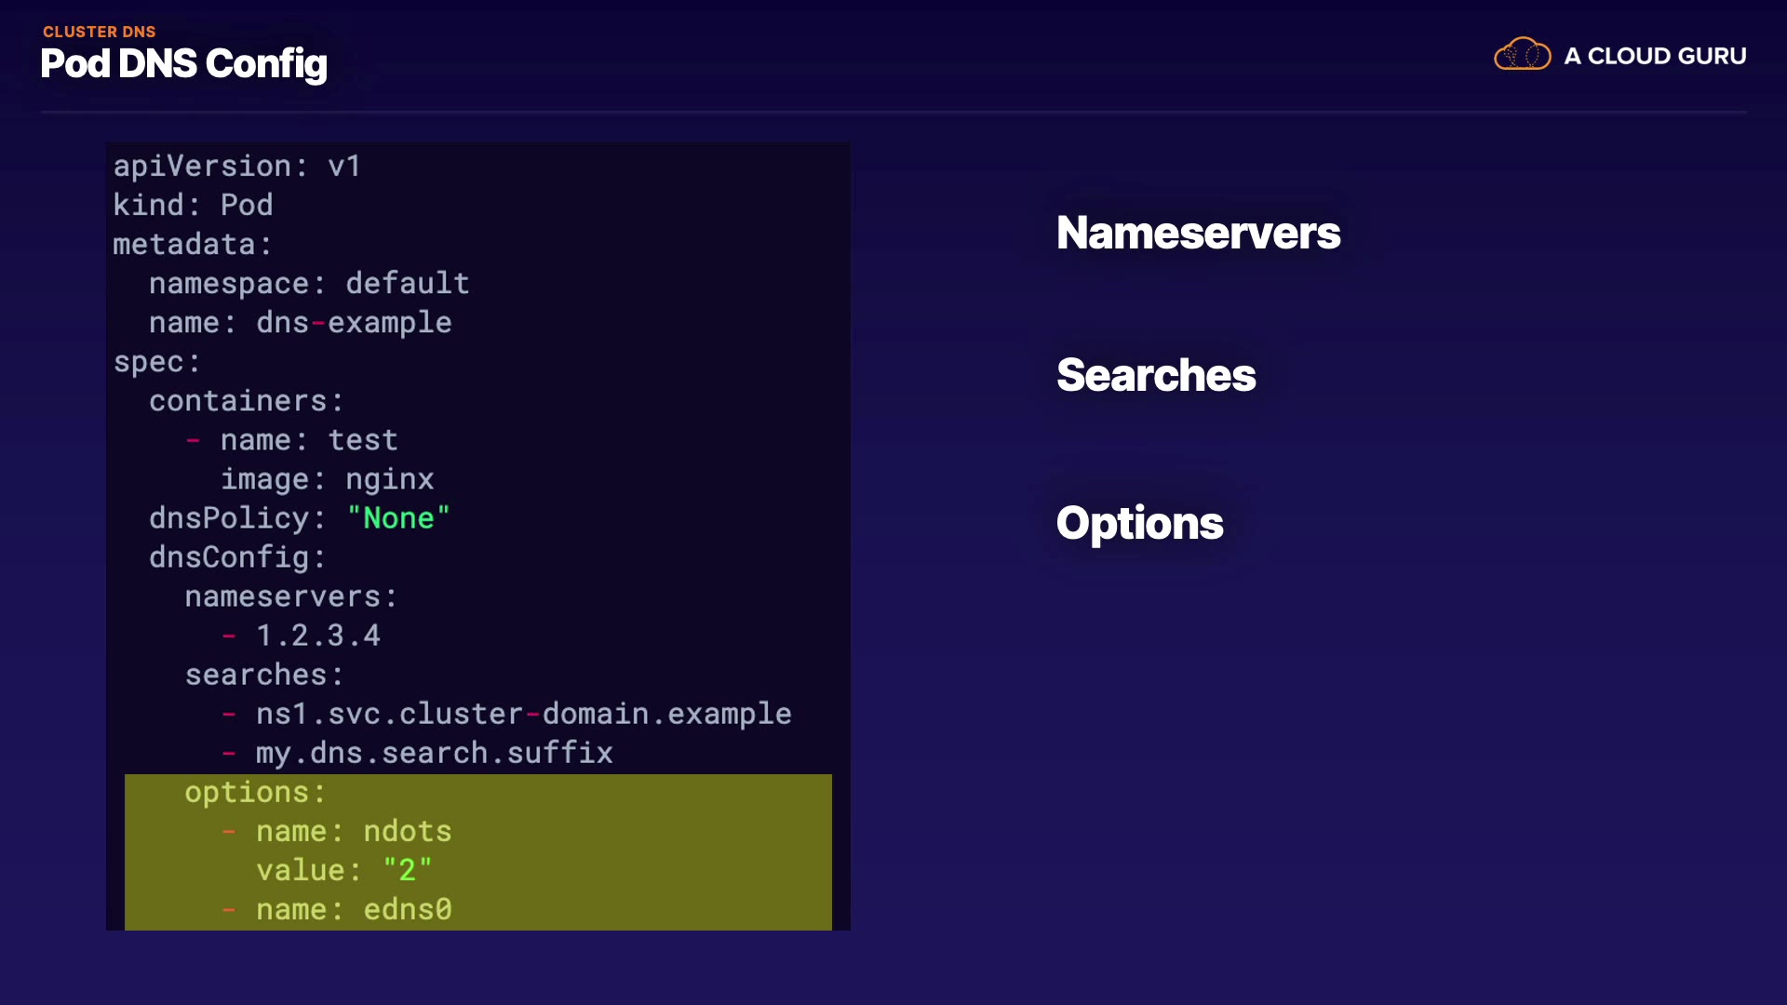1787x1005 pixels.
Task: Click the my.dns.search.suffix entry
Action: (434, 752)
